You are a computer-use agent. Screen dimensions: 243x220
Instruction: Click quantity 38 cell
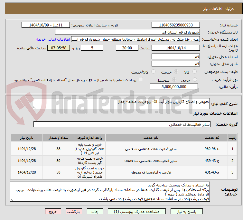(x=58, y=149)
